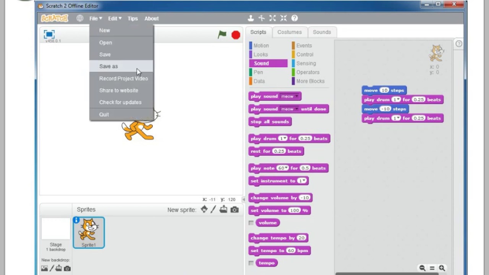Enable the tempo reporter checkbox

pos(251,263)
